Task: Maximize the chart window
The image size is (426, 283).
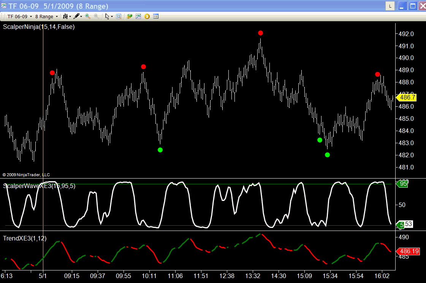Action: point(413,6)
